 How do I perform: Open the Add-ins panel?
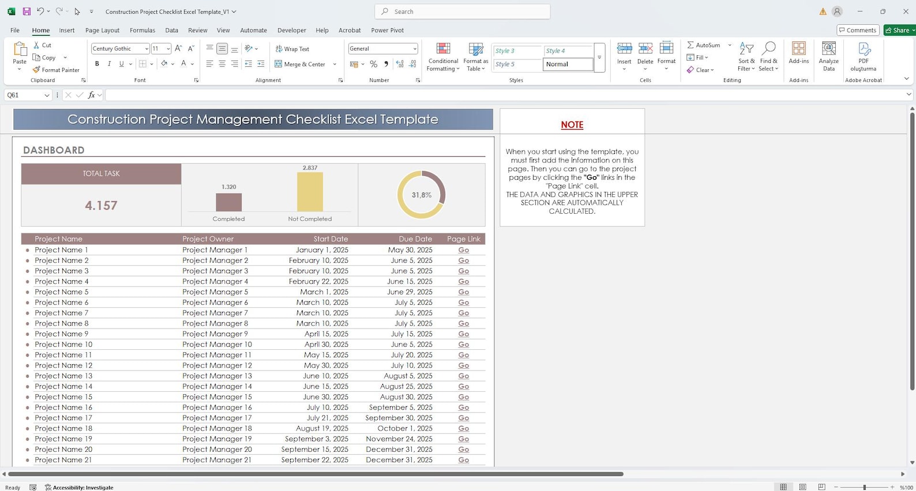(799, 53)
